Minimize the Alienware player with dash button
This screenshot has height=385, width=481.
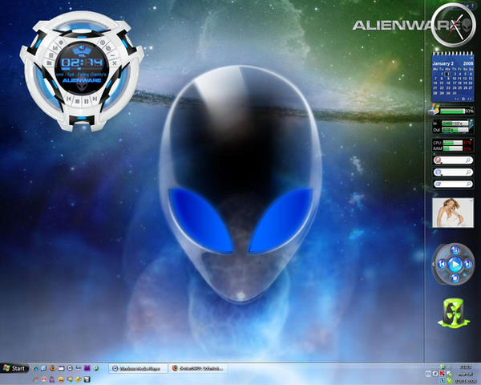click(112, 55)
